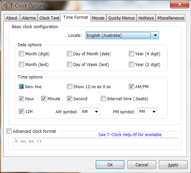Switch to the Quicky Menus tab
Screen dimensions: 191x173
coord(121,18)
